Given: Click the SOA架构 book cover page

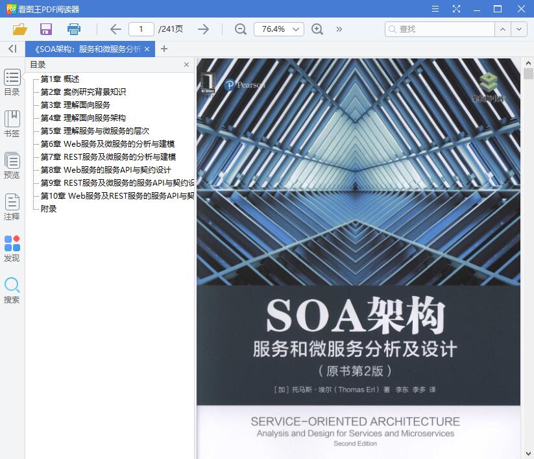Looking at the screenshot, I should (358, 258).
